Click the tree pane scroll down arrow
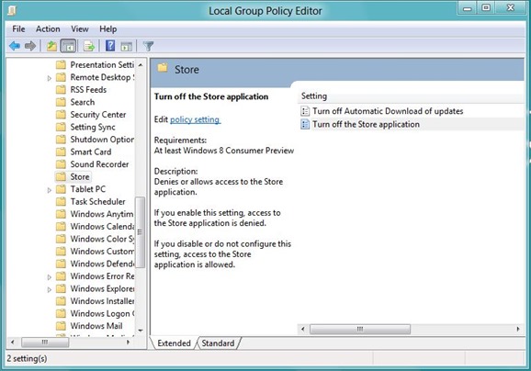The height and width of the screenshot is (371, 531). tap(141, 331)
